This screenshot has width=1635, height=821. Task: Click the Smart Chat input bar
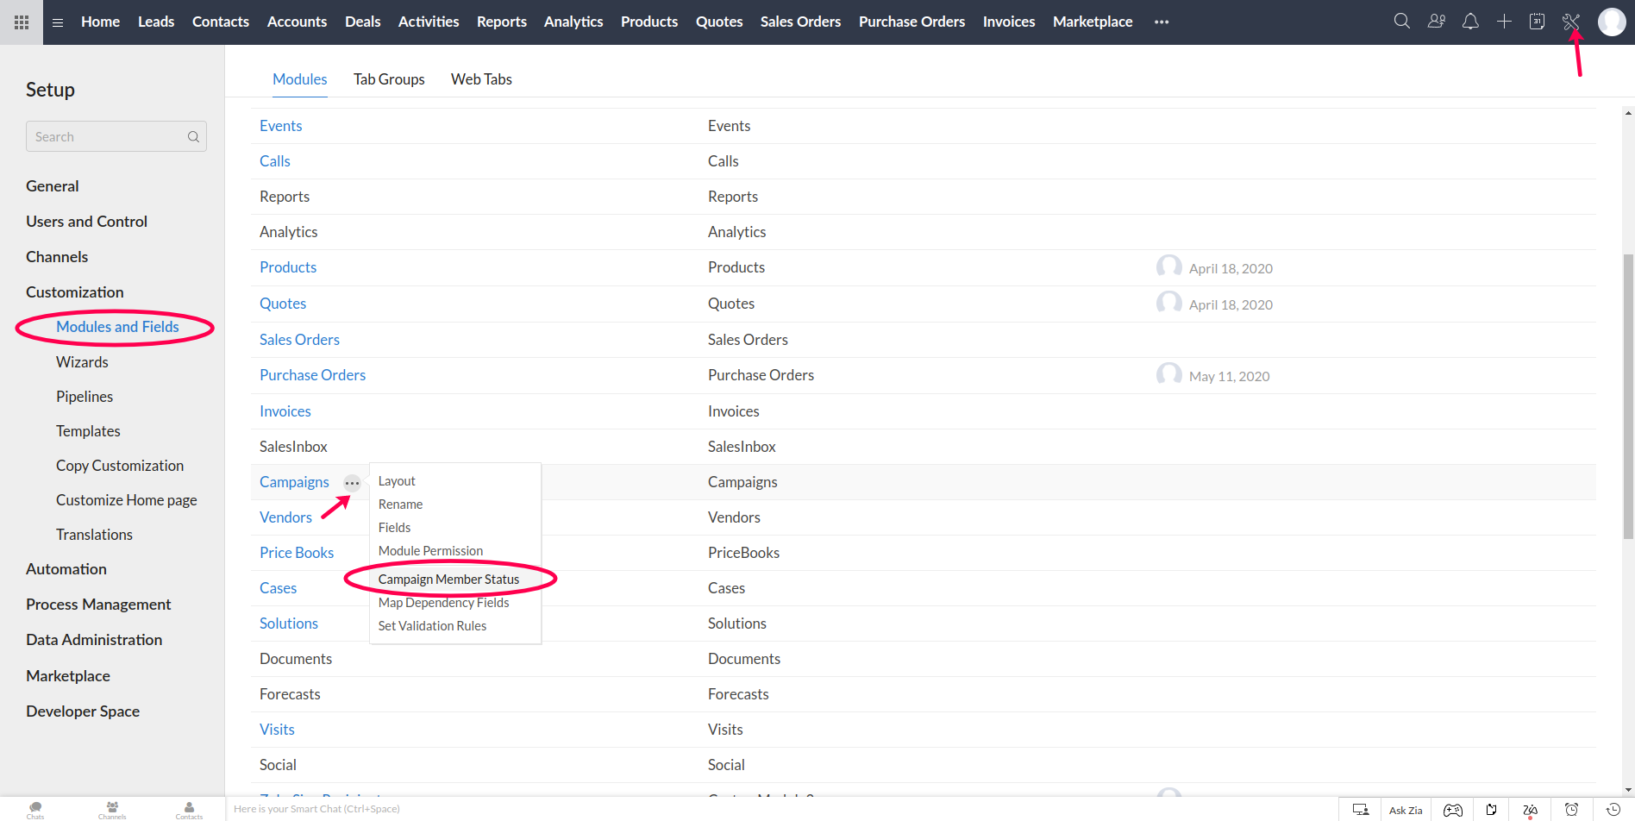[780, 809]
